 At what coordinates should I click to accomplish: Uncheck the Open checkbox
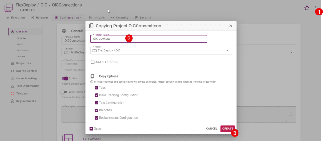91,129
